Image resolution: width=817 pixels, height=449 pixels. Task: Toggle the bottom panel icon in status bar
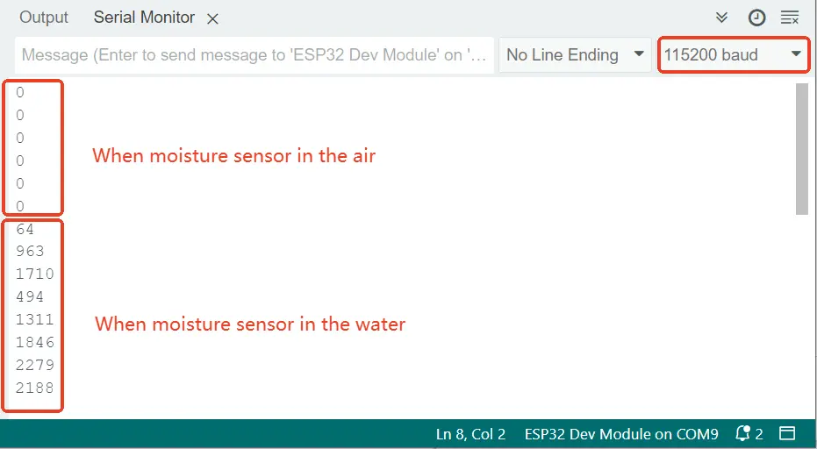click(787, 433)
